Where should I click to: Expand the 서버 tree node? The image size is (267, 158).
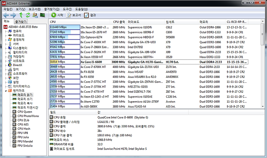(x=6, y=44)
